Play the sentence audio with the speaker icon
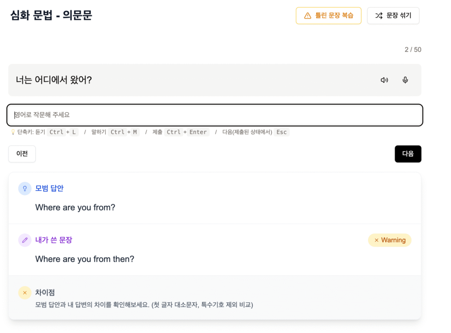 (384, 80)
